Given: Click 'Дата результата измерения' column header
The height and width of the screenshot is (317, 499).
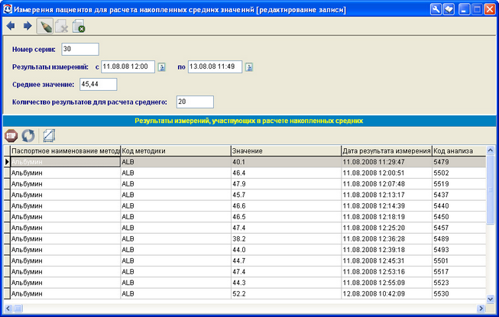Looking at the screenshot, I should (386, 151).
